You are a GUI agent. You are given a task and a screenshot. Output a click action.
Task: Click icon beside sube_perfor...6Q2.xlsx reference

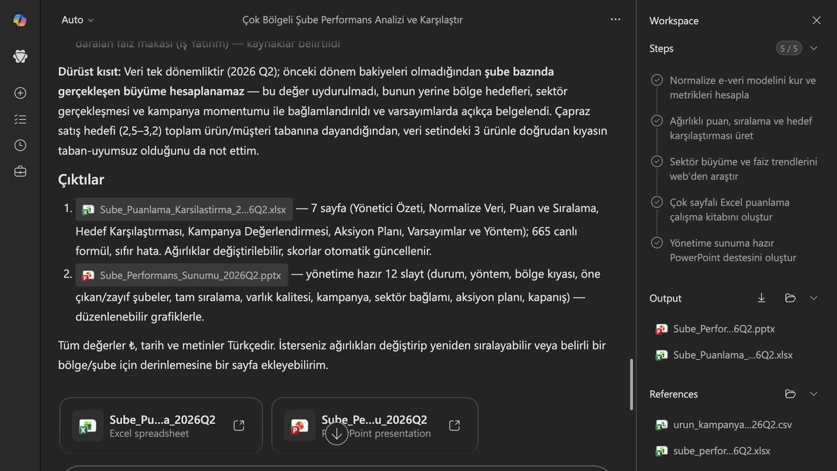click(661, 451)
